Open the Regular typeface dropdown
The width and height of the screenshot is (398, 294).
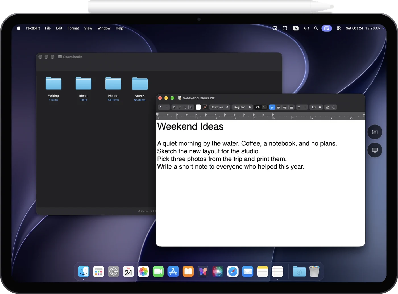tap(242, 107)
